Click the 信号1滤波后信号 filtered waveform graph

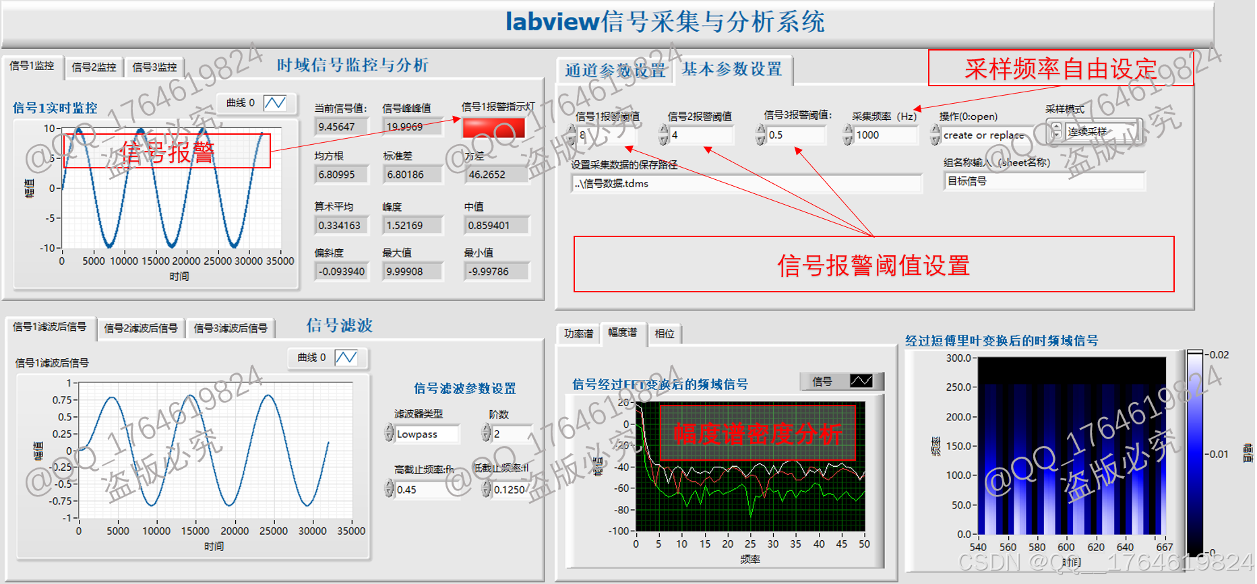tap(215, 450)
